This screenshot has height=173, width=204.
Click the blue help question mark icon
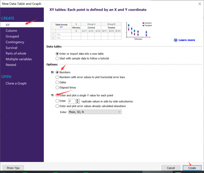click(x=175, y=40)
